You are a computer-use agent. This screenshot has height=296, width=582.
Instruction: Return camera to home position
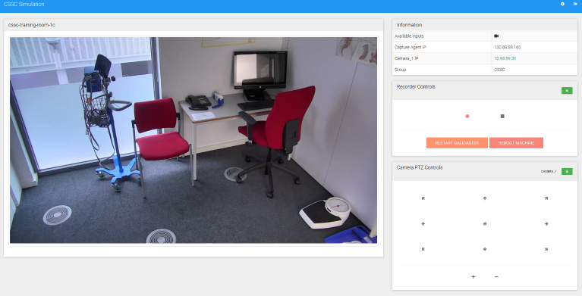click(485, 224)
